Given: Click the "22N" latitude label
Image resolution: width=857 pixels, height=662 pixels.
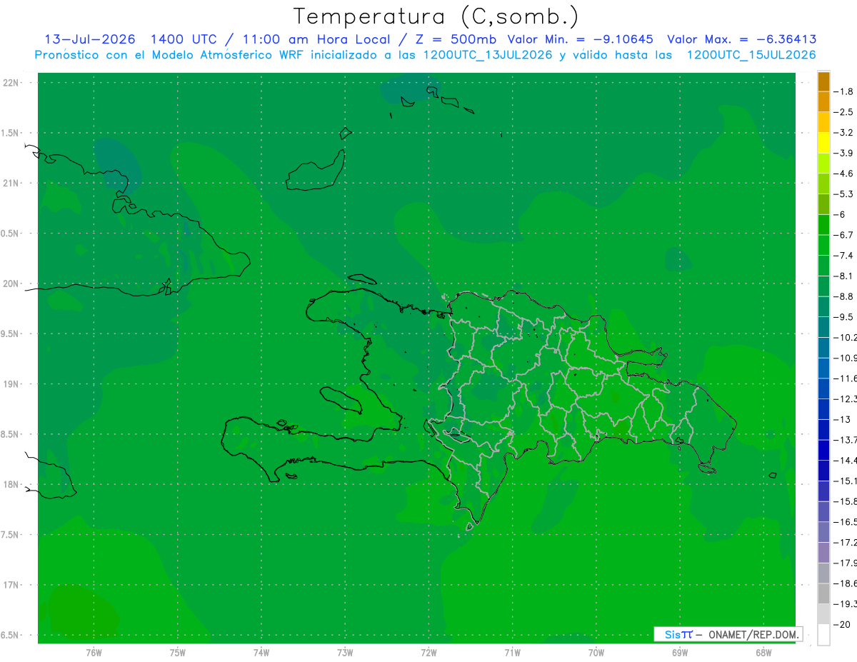Looking at the screenshot, I should pos(11,83).
